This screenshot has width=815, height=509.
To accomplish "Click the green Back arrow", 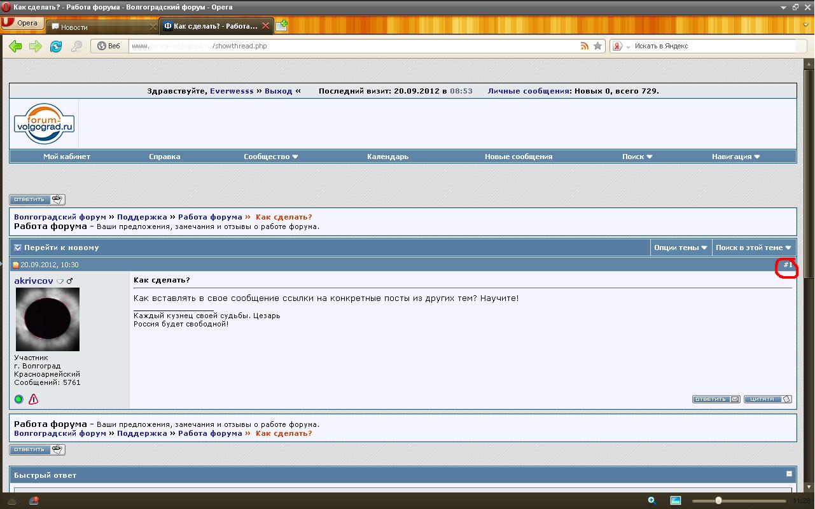I will [15, 46].
